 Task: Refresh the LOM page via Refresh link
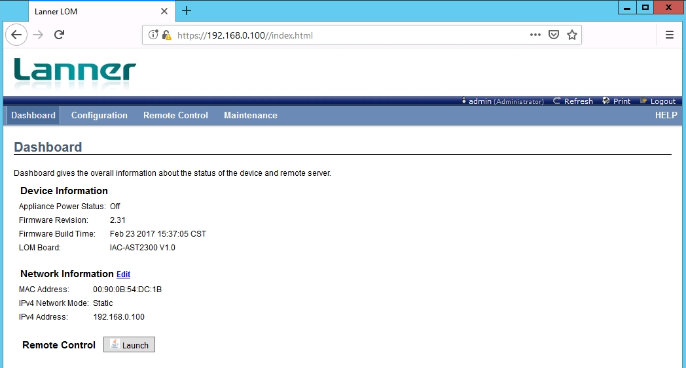pyautogui.click(x=579, y=101)
